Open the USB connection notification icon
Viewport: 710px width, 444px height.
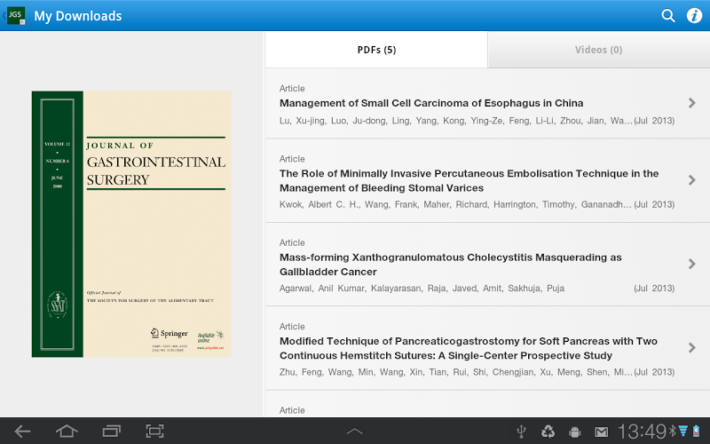[x=521, y=432]
